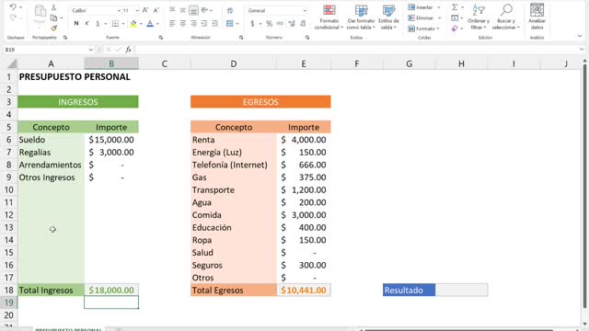Open Fuente dialog launcher
Screen dimensions: 589x331
tap(161, 38)
